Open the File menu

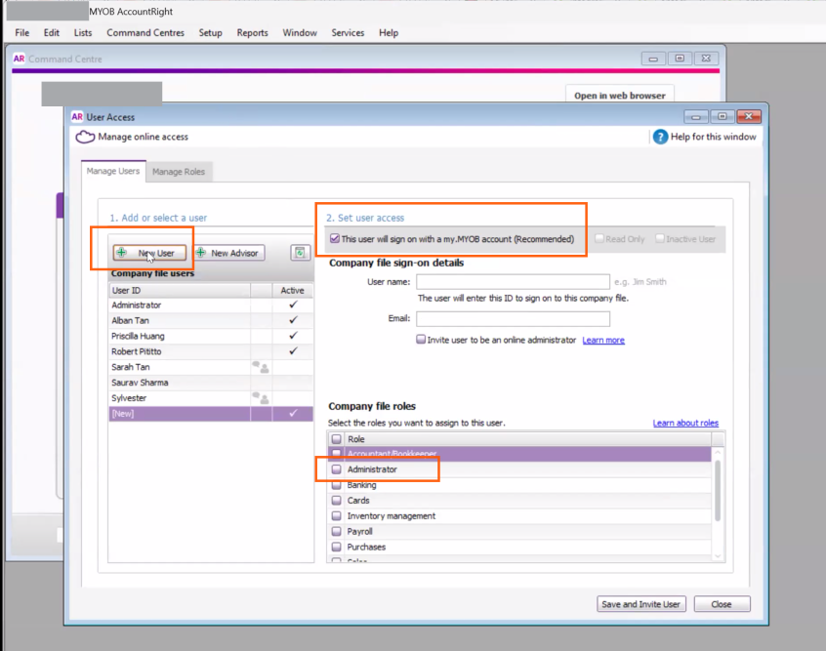pyautogui.click(x=22, y=32)
